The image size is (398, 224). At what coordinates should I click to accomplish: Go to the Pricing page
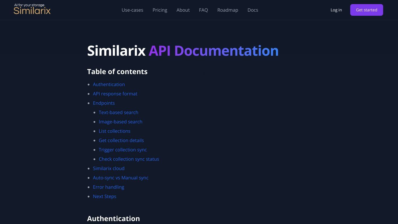coord(160,10)
